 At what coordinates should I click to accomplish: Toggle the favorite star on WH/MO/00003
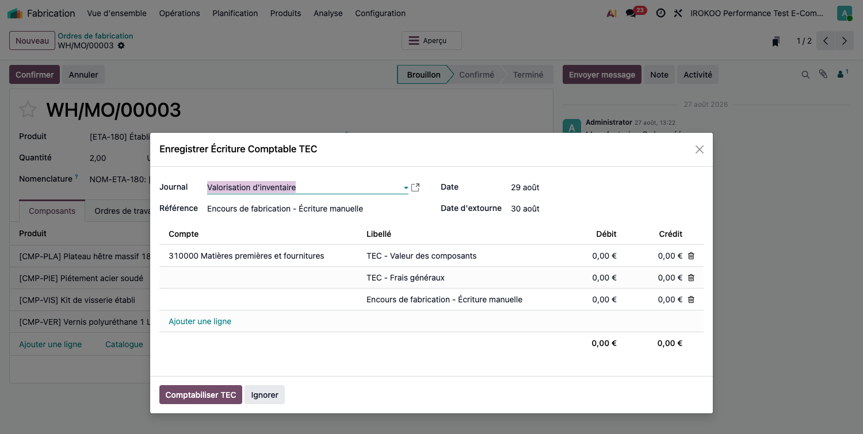pyautogui.click(x=28, y=109)
